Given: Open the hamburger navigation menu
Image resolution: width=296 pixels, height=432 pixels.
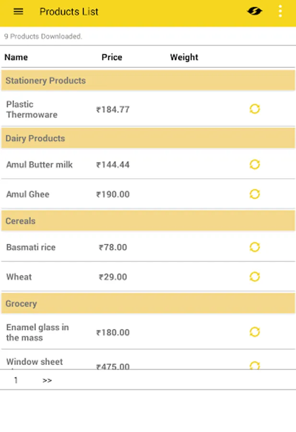Looking at the screenshot, I should 18,12.
